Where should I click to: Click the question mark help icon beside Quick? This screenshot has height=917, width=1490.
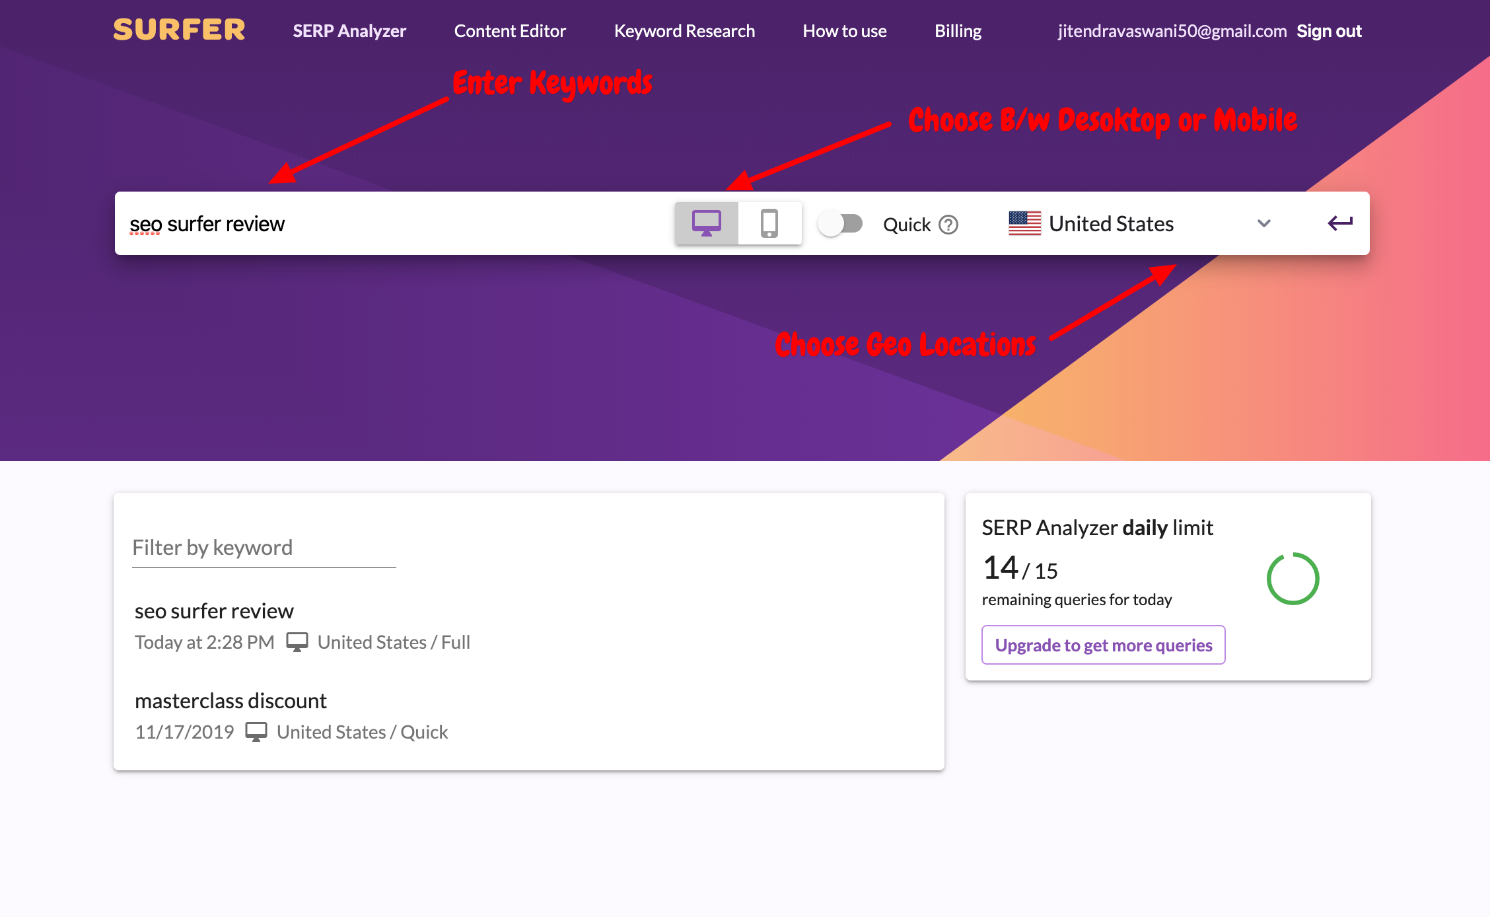(x=950, y=225)
